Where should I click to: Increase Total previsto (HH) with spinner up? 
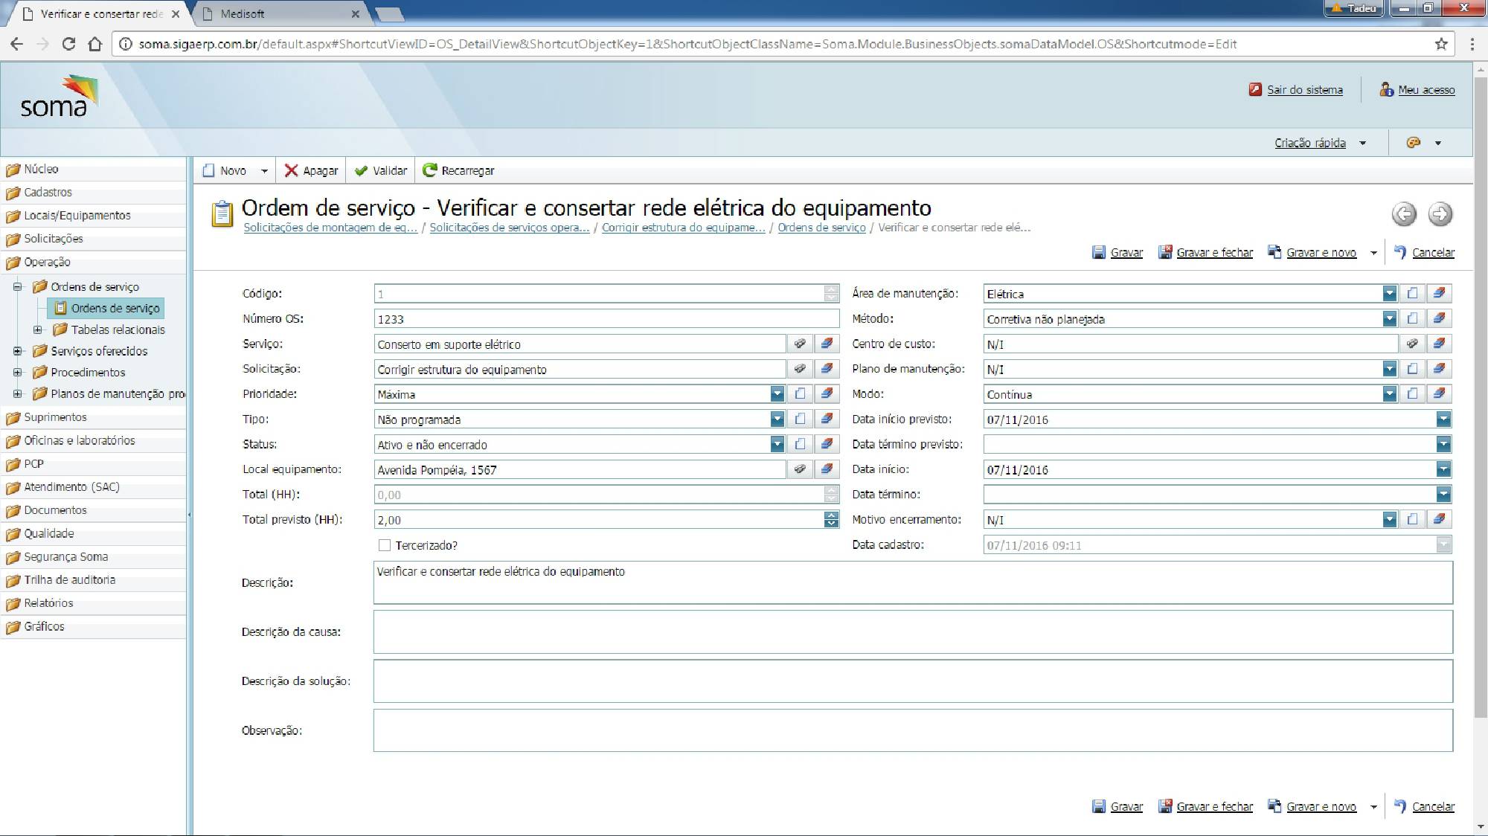tap(831, 515)
